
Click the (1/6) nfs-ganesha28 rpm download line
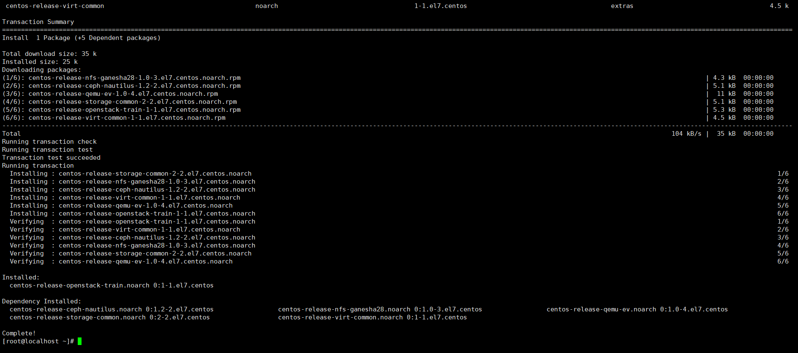pos(121,78)
